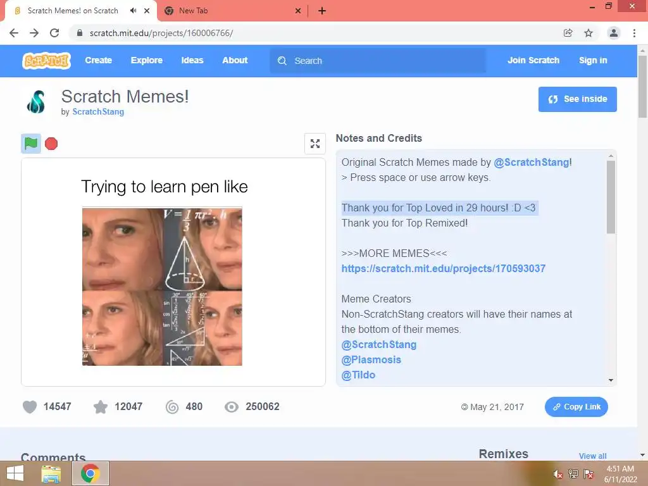Click the search magnifier icon

click(x=282, y=61)
